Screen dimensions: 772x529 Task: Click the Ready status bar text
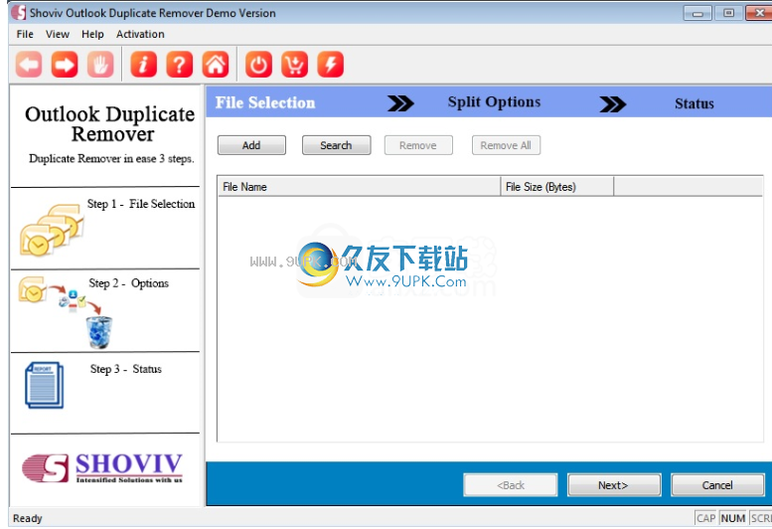coord(28,518)
